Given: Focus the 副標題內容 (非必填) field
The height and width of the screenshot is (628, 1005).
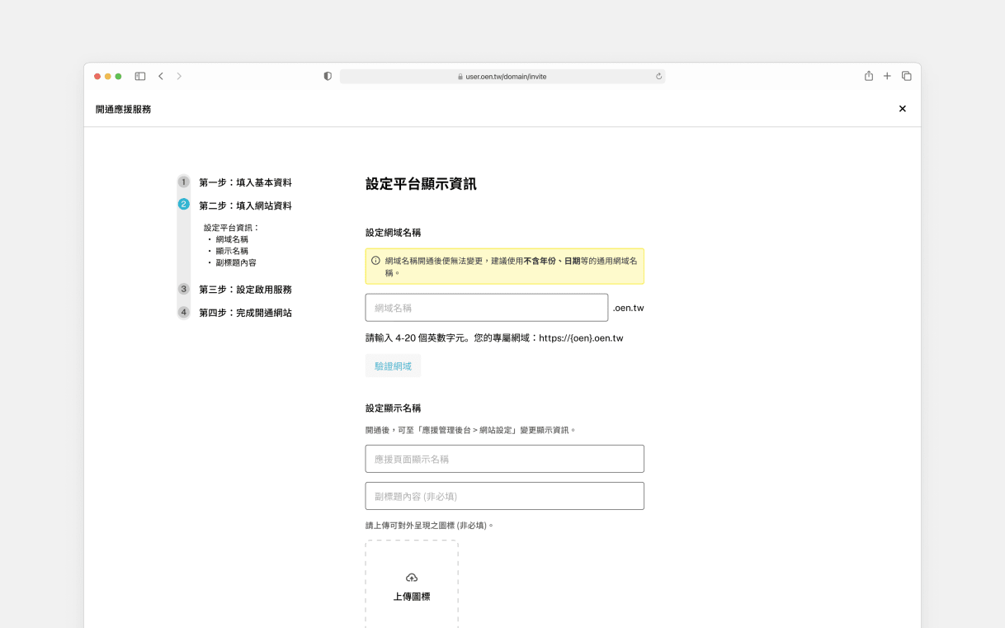Looking at the screenshot, I should click(x=505, y=496).
